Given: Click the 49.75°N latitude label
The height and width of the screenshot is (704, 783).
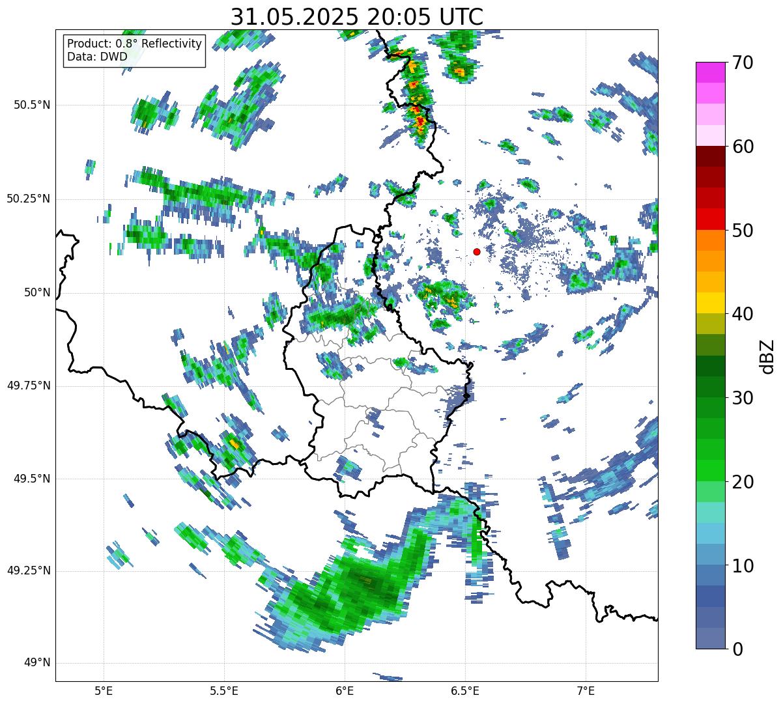Looking at the screenshot, I should coord(29,386).
